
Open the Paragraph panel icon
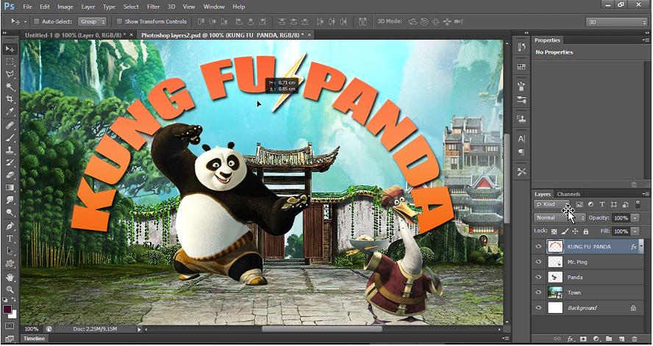[521, 152]
